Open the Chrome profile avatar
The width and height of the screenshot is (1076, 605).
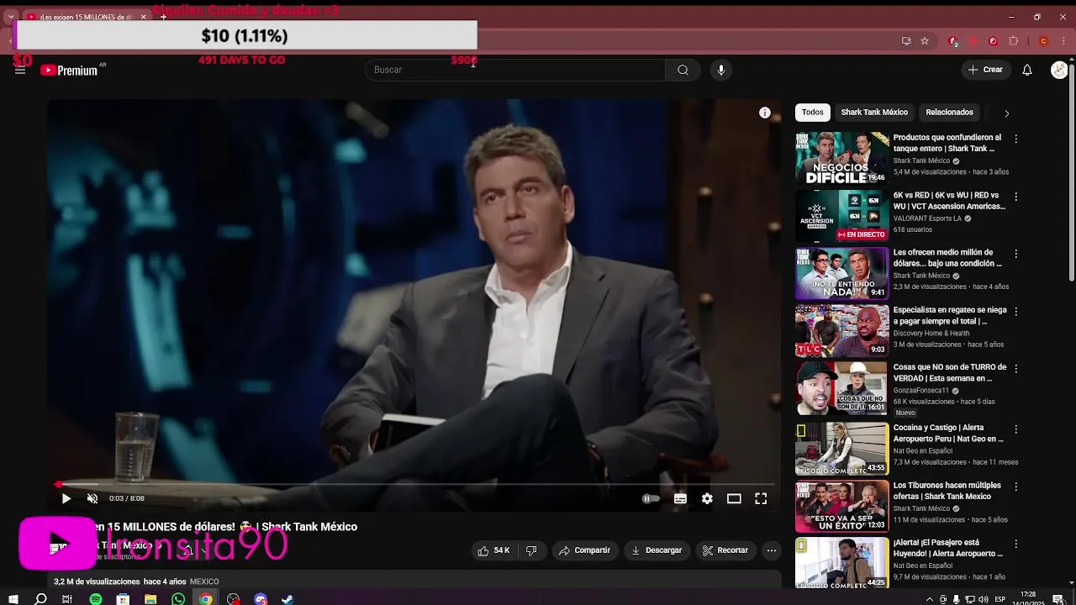tap(1044, 40)
